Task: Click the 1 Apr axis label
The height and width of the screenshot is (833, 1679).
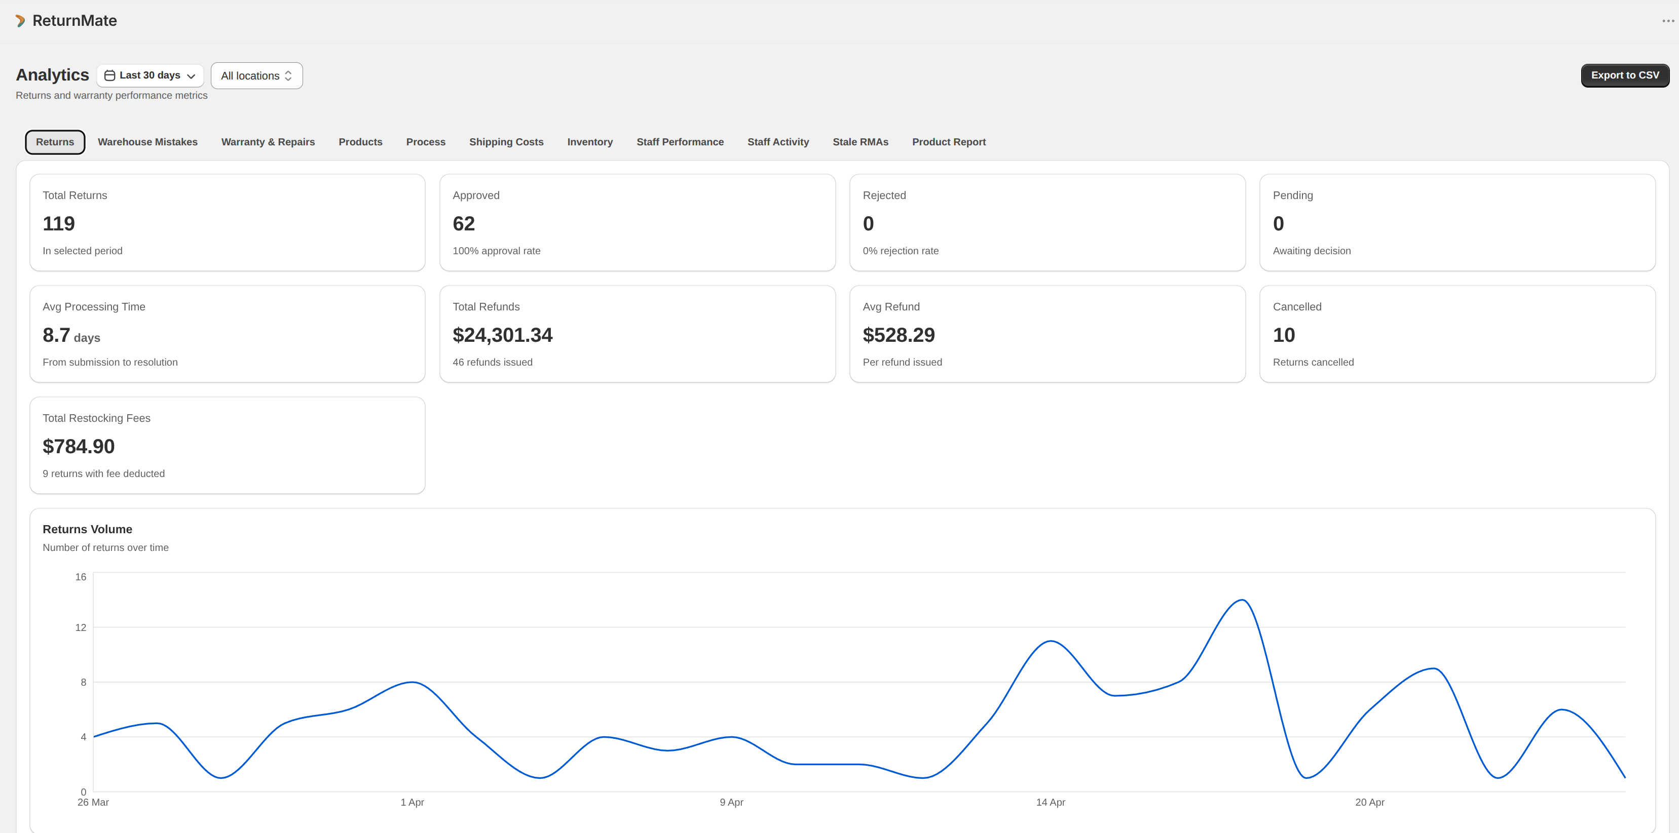Action: pyautogui.click(x=413, y=803)
